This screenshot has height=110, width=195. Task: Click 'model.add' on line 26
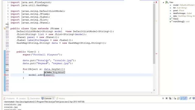(36, 75)
